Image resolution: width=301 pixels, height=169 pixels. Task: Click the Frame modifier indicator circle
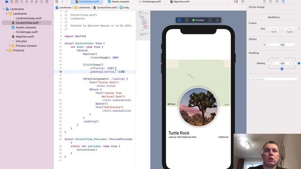299,29
